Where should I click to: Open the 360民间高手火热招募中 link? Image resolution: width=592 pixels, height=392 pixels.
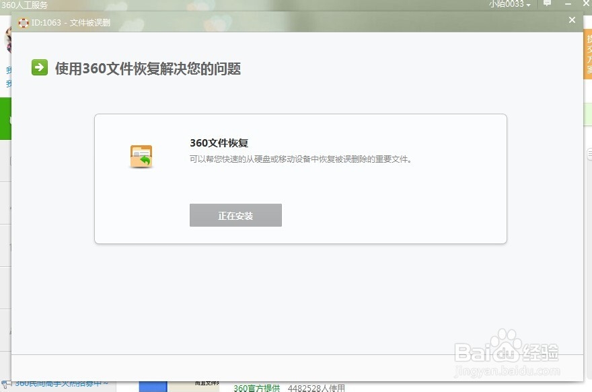pos(62,384)
